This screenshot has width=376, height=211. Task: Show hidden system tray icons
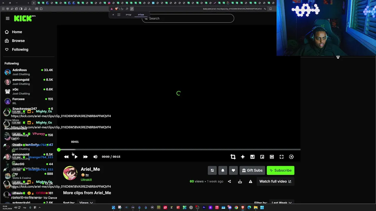[x=39, y=207]
